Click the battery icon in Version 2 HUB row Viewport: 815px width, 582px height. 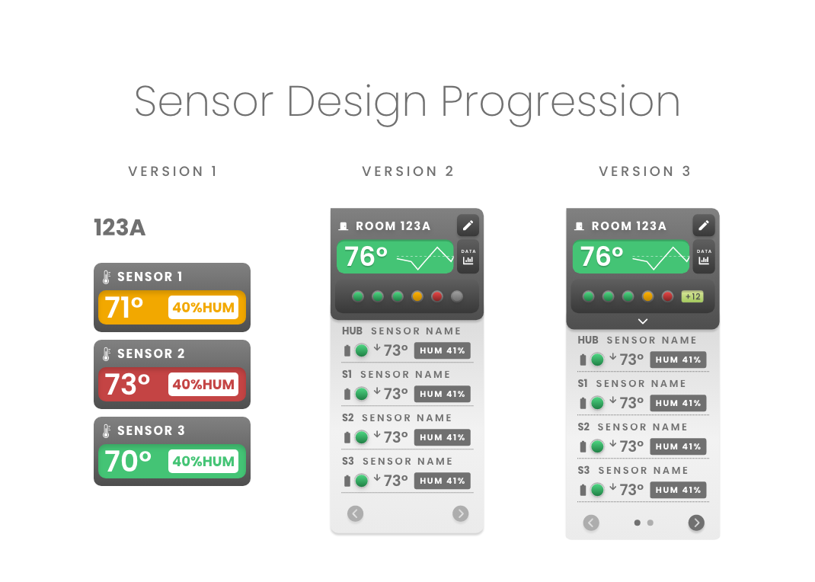(x=347, y=350)
